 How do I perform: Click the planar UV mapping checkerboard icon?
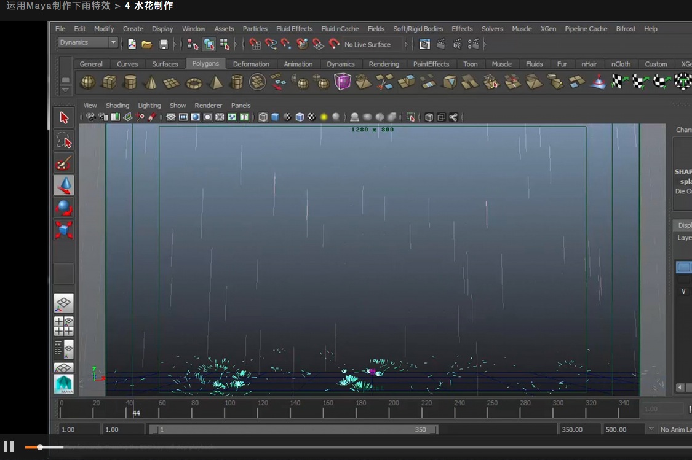tap(619, 82)
